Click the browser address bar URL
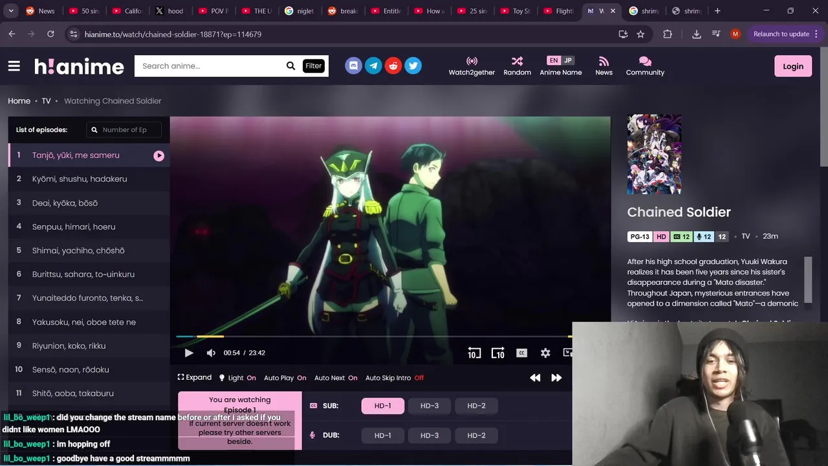The width and height of the screenshot is (828, 466). coord(173,34)
